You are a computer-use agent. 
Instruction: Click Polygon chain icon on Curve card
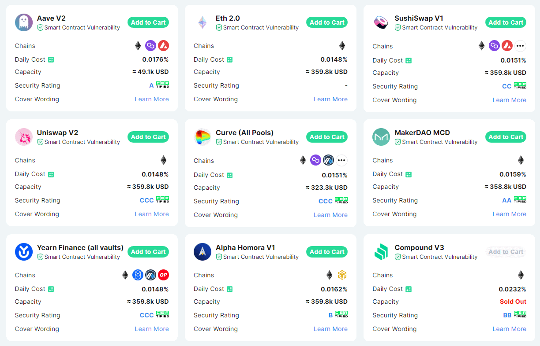(x=315, y=160)
